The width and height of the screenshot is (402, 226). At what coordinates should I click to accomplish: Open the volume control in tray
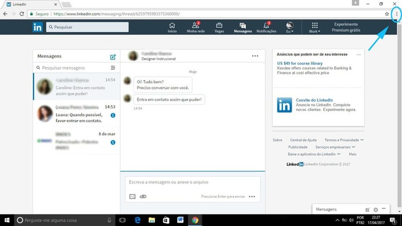tap(351, 220)
